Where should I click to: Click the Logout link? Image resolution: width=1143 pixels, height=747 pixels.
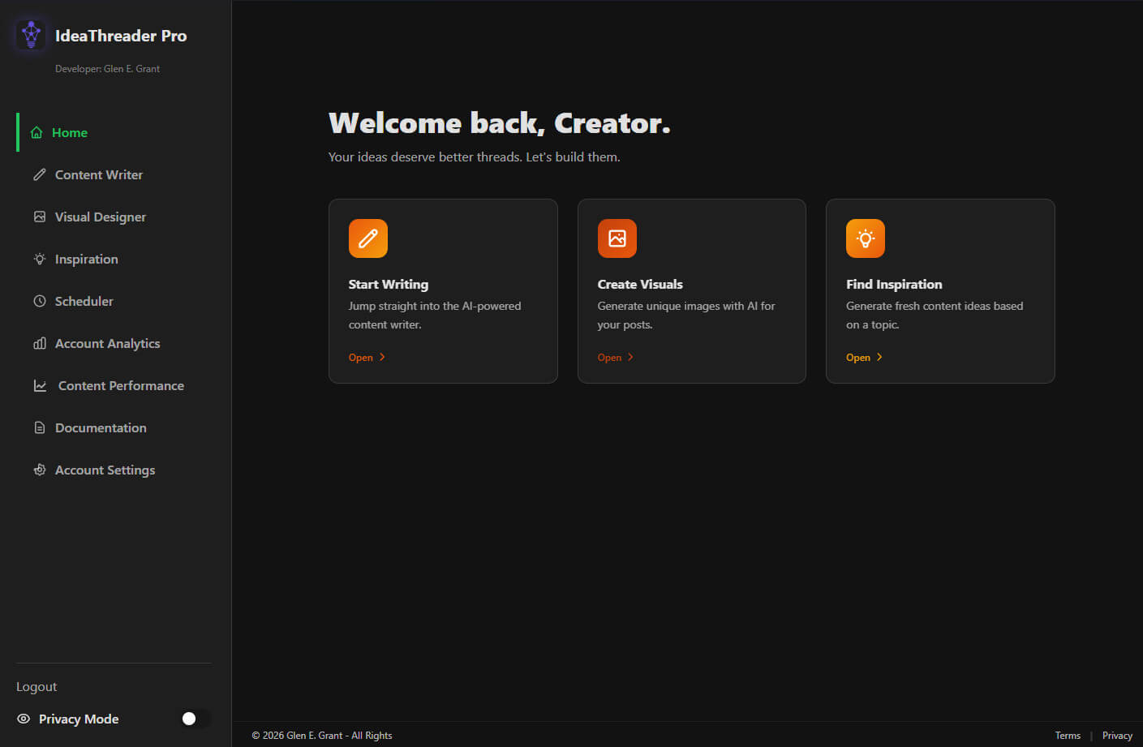pyautogui.click(x=37, y=686)
